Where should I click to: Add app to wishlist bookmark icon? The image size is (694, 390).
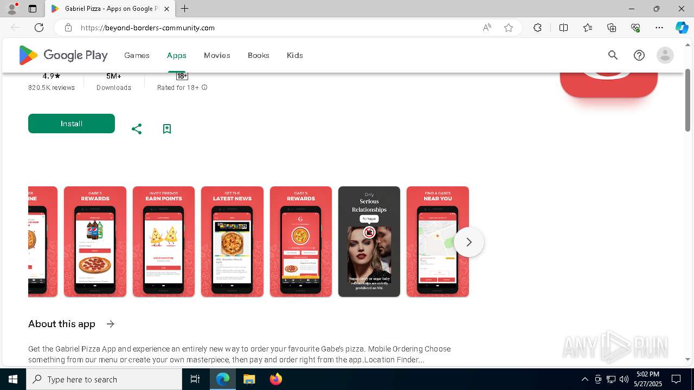coord(167,129)
